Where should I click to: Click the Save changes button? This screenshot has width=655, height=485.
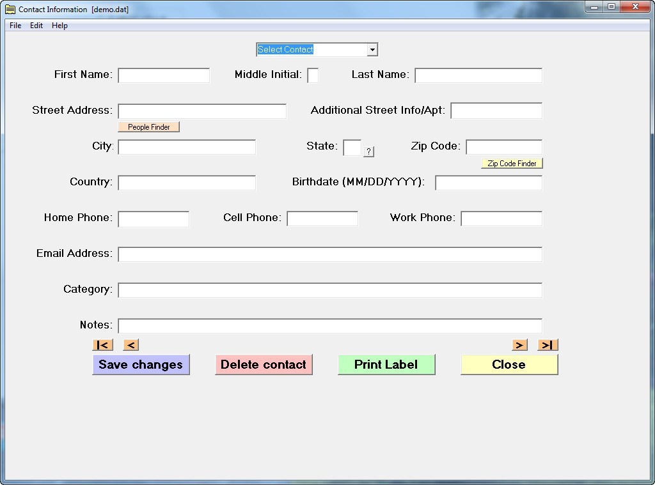pos(141,364)
